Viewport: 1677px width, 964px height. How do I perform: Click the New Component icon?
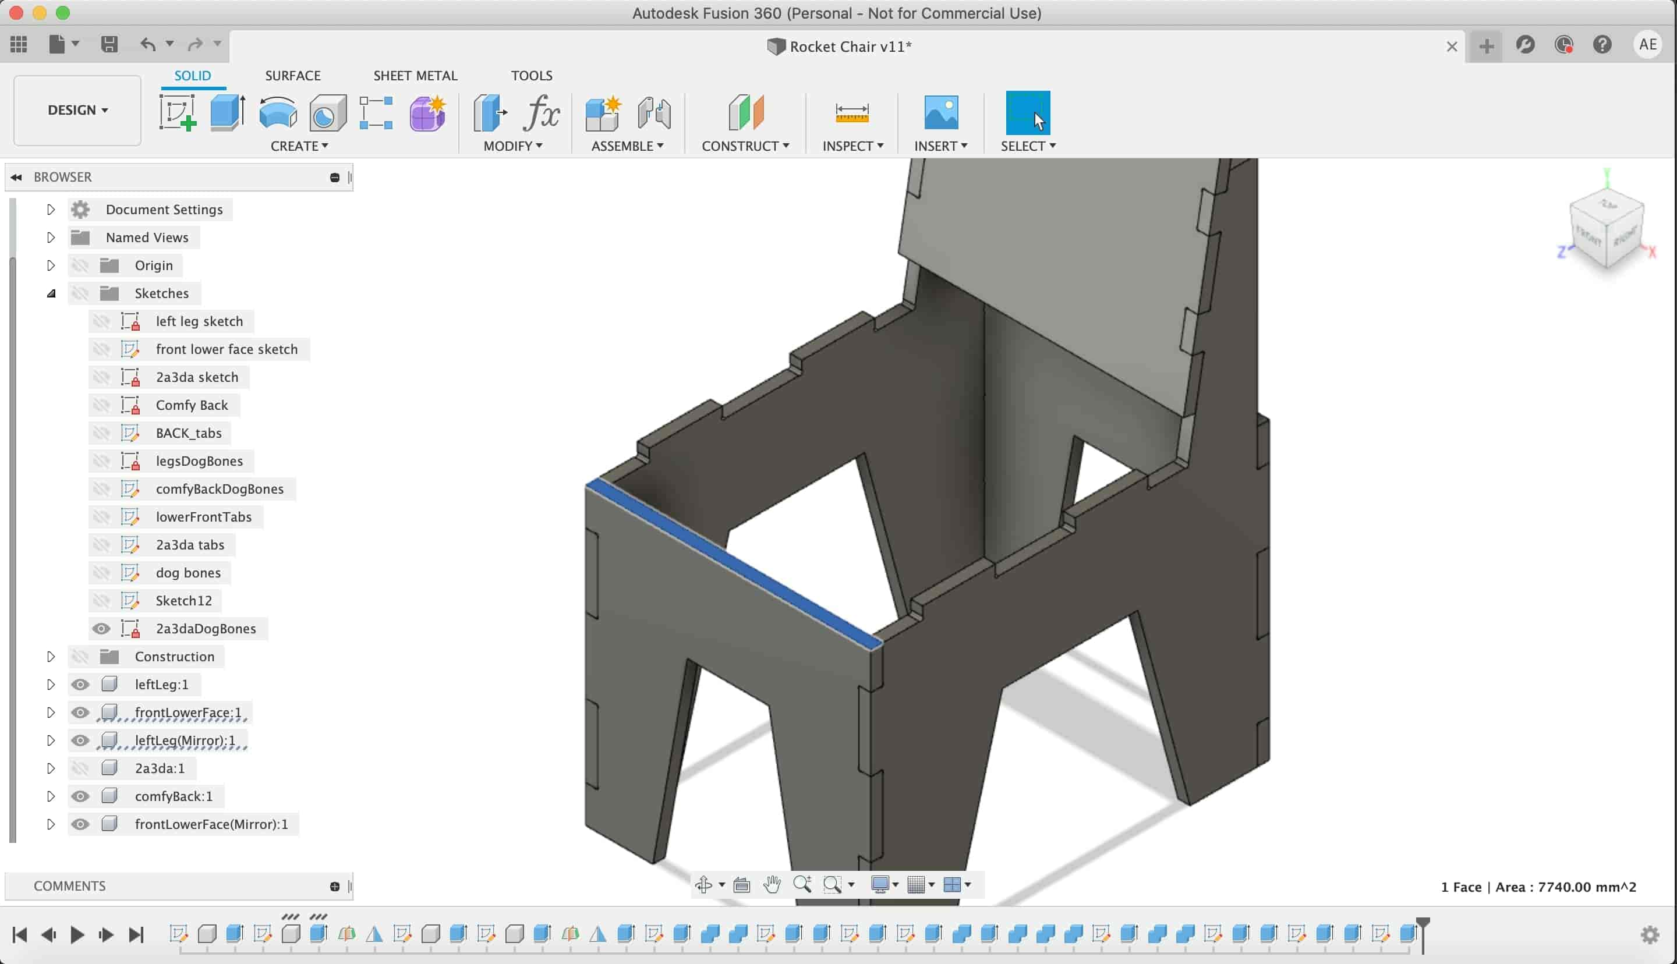click(603, 112)
